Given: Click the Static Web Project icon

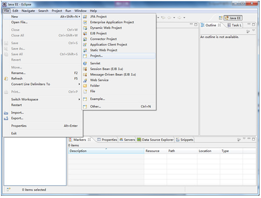Looking at the screenshot, I should [x=85, y=50].
